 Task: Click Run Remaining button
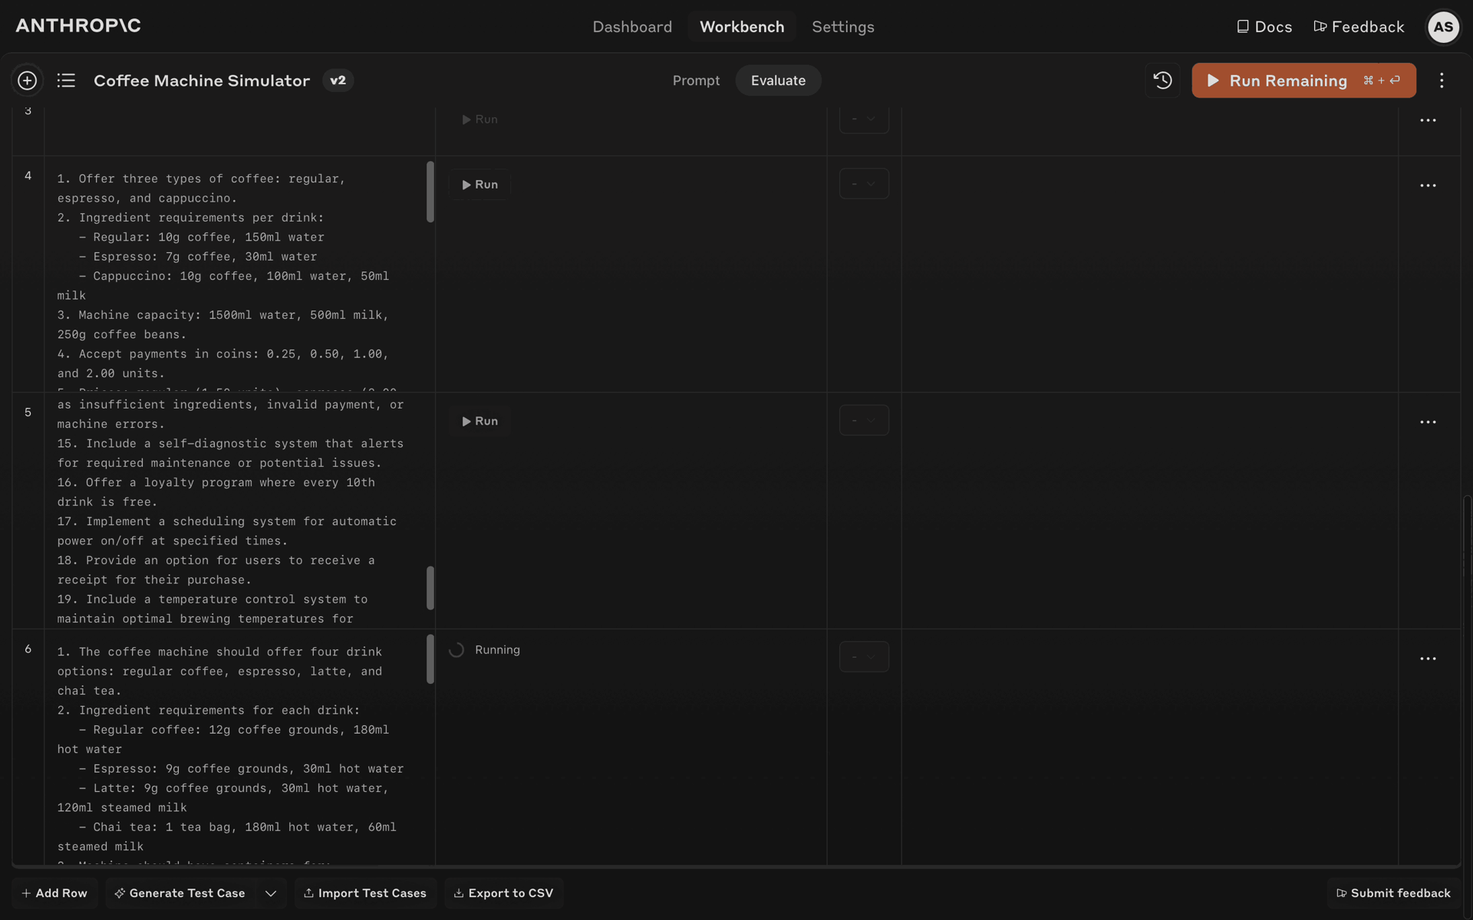point(1303,80)
